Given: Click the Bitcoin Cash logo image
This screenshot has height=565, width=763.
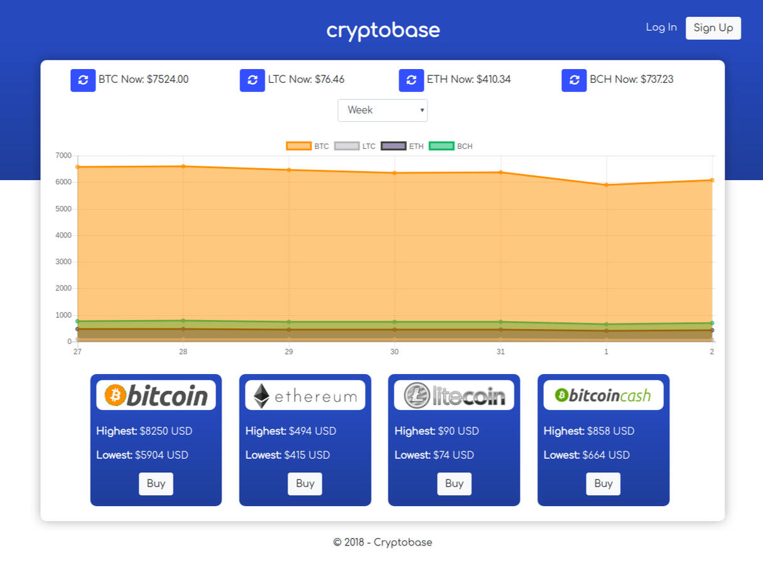Looking at the screenshot, I should tap(603, 395).
